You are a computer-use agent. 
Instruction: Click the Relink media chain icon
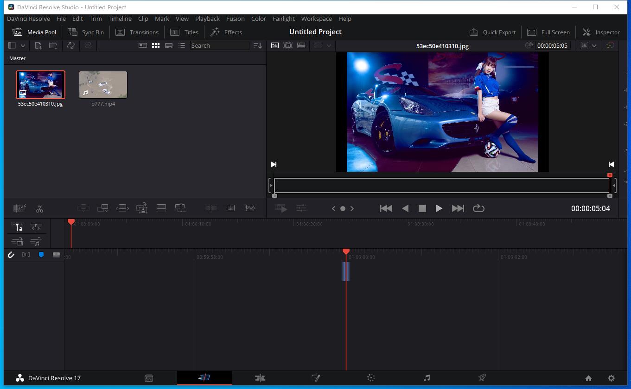(88, 45)
